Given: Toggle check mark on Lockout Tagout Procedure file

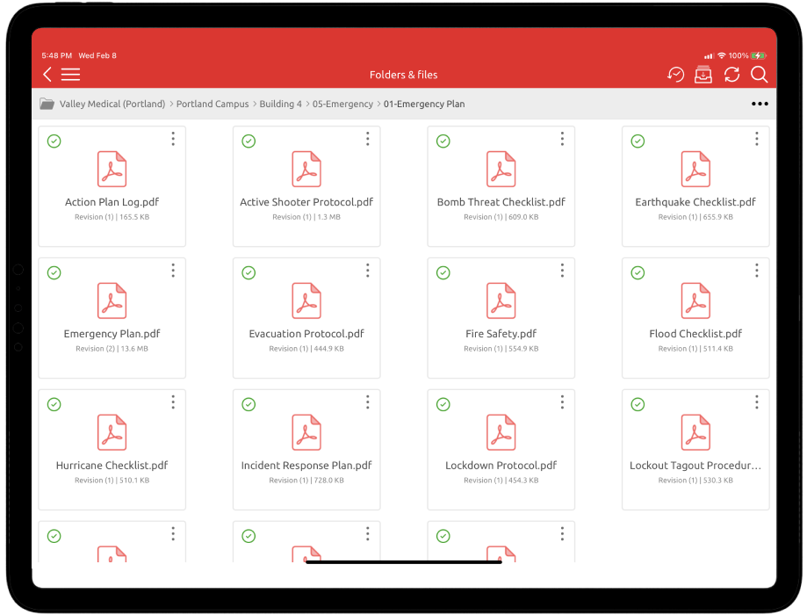Looking at the screenshot, I should coord(638,404).
